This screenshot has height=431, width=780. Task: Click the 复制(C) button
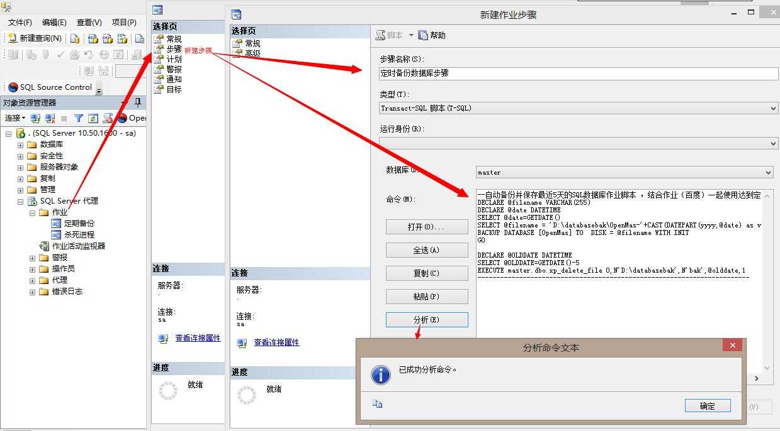click(x=427, y=273)
